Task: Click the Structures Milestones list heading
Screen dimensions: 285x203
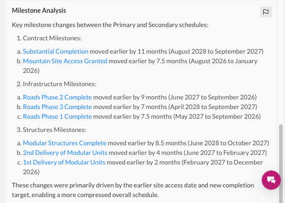Action: (x=54, y=130)
